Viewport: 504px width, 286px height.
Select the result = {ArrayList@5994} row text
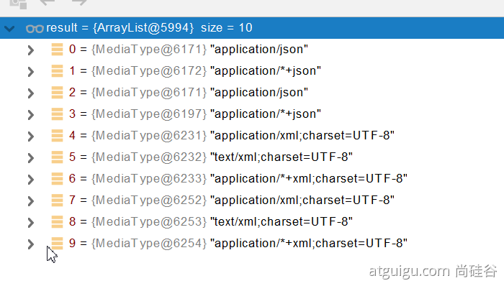coord(120,28)
